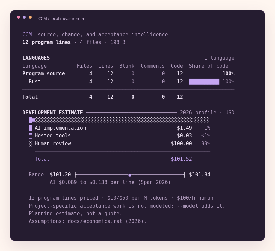The height and width of the screenshot is (251, 275).
Task: Select the 'Rust' language row label
Action: (x=35, y=82)
